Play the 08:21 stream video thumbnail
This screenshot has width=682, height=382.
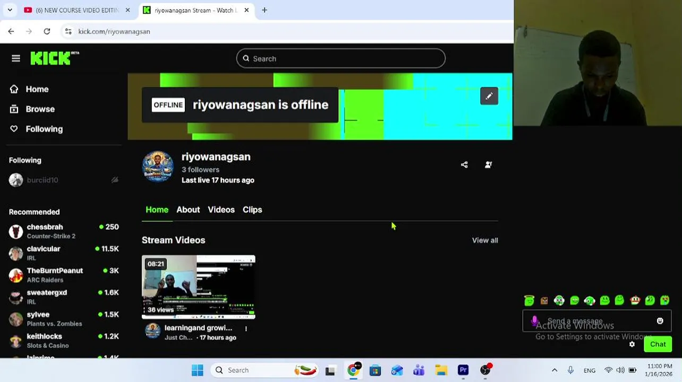pyautogui.click(x=199, y=287)
